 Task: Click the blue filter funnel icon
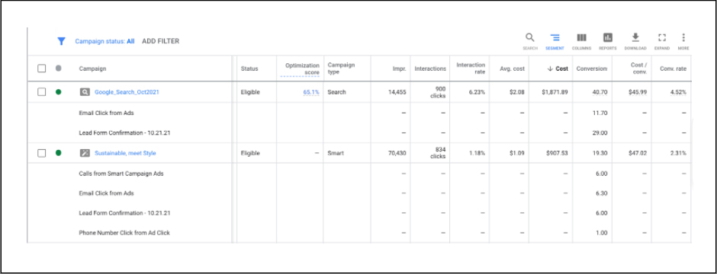(61, 41)
